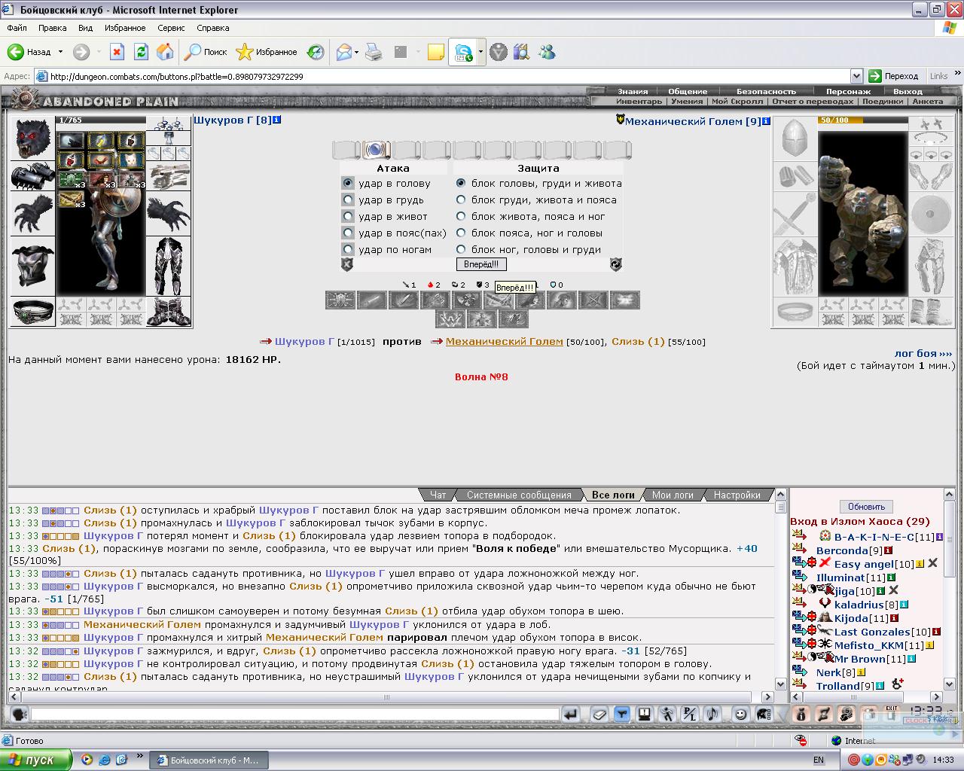964x771 pixels.
Task: Switch to the Мои логи tab
Action: click(x=673, y=495)
